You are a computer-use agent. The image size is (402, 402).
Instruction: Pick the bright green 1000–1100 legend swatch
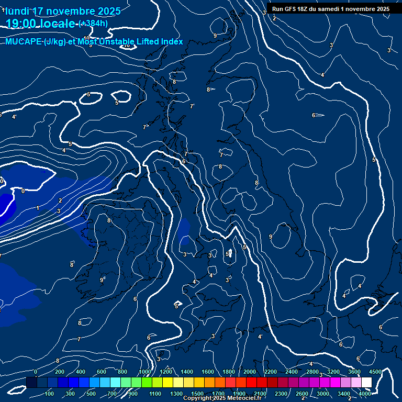tap(147, 382)
